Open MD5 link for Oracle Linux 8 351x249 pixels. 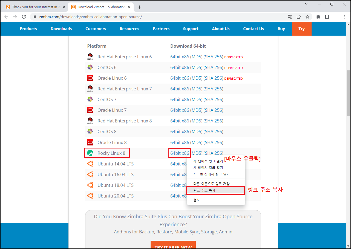[x=196, y=142]
